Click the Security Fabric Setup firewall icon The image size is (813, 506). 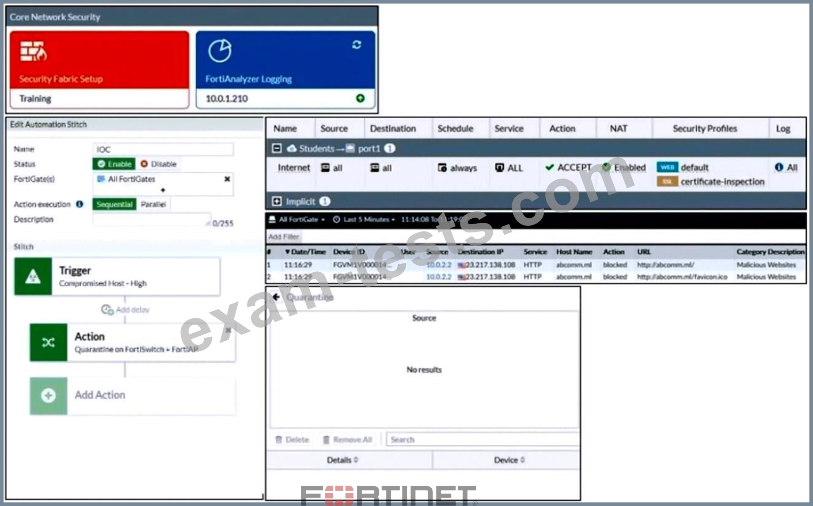pos(33,52)
